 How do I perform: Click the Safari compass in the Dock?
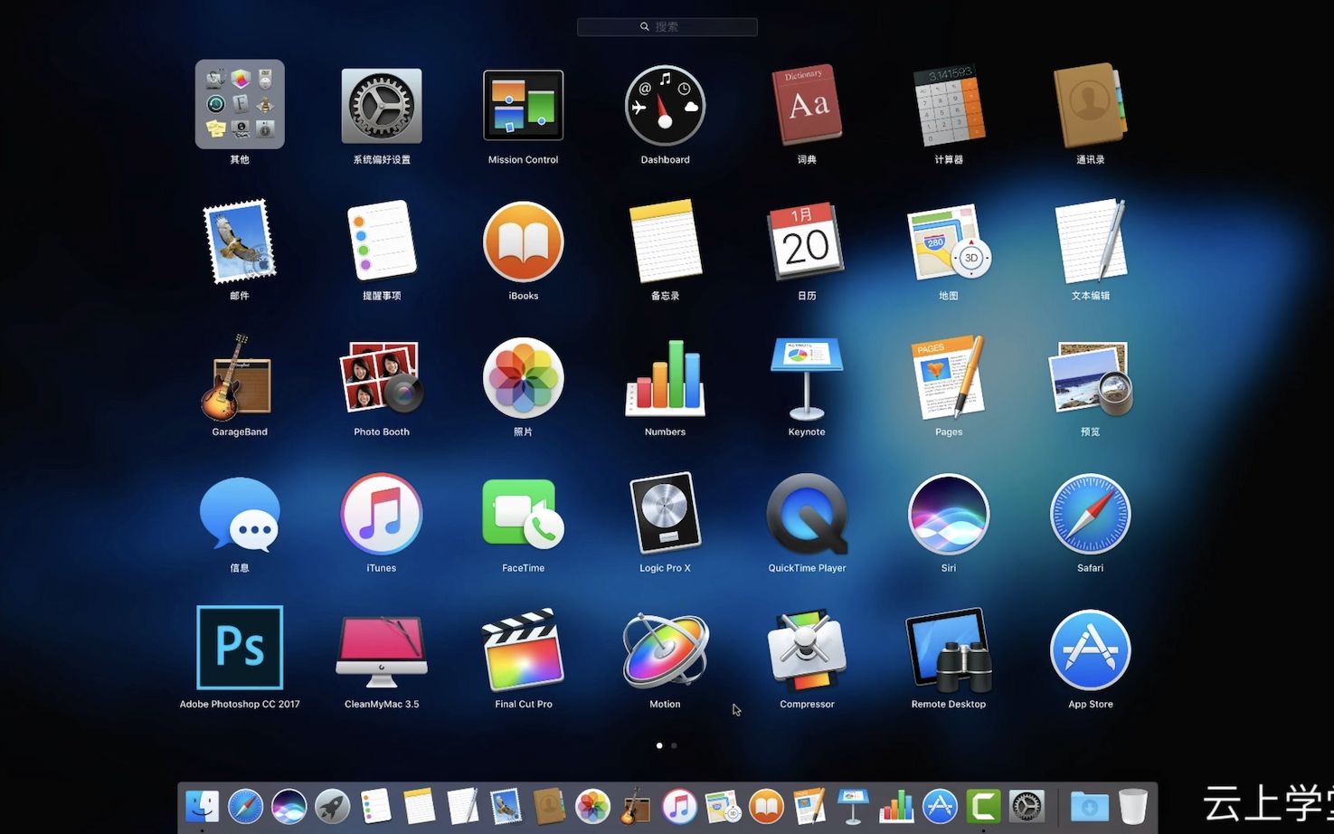tap(245, 806)
